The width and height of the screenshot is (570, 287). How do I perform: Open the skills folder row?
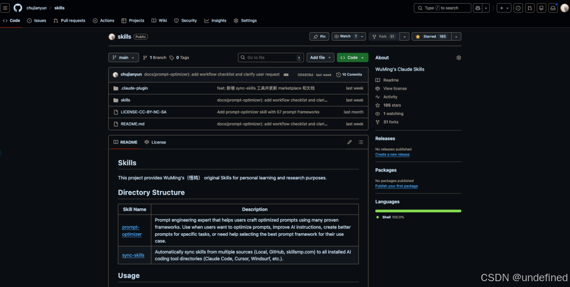(238, 100)
